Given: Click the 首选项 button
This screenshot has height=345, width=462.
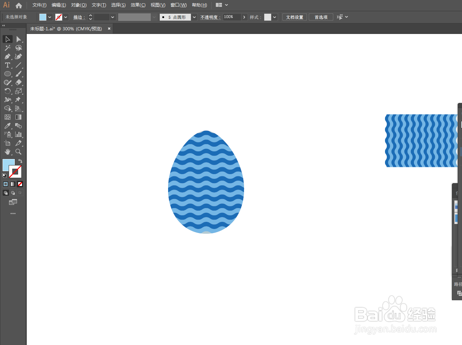Looking at the screenshot, I should pyautogui.click(x=321, y=17).
